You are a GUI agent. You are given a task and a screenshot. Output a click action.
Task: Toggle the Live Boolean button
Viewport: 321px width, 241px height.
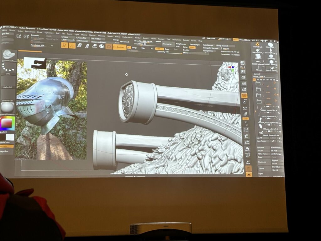coord(119,47)
